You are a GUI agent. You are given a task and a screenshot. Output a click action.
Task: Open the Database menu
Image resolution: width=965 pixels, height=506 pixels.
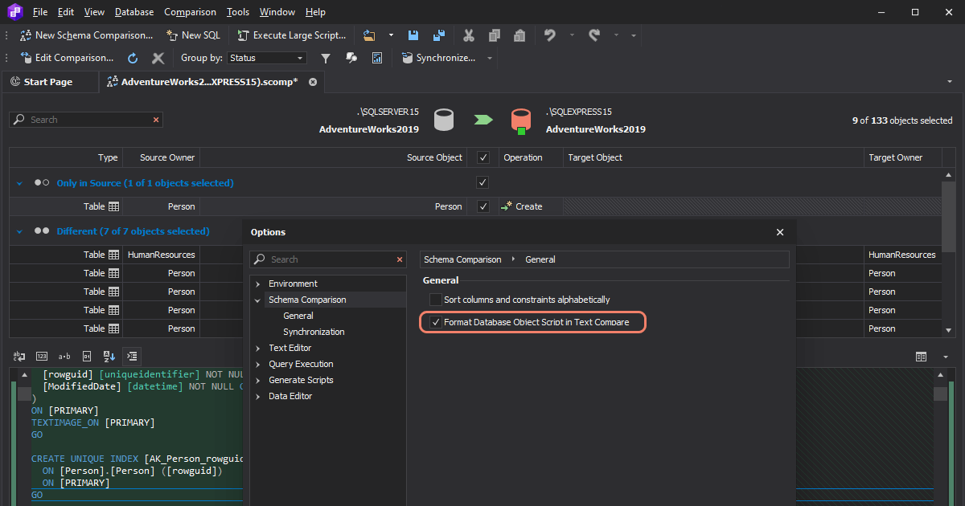point(133,11)
